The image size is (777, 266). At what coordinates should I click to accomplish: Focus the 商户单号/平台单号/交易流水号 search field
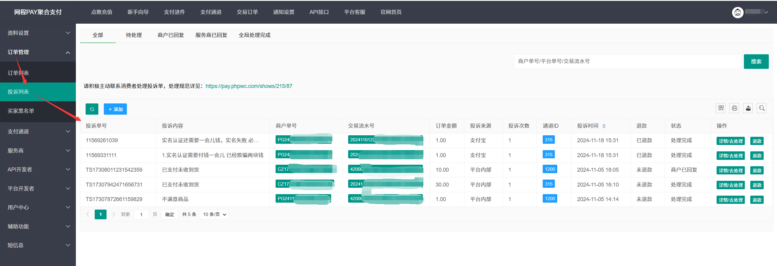point(627,62)
